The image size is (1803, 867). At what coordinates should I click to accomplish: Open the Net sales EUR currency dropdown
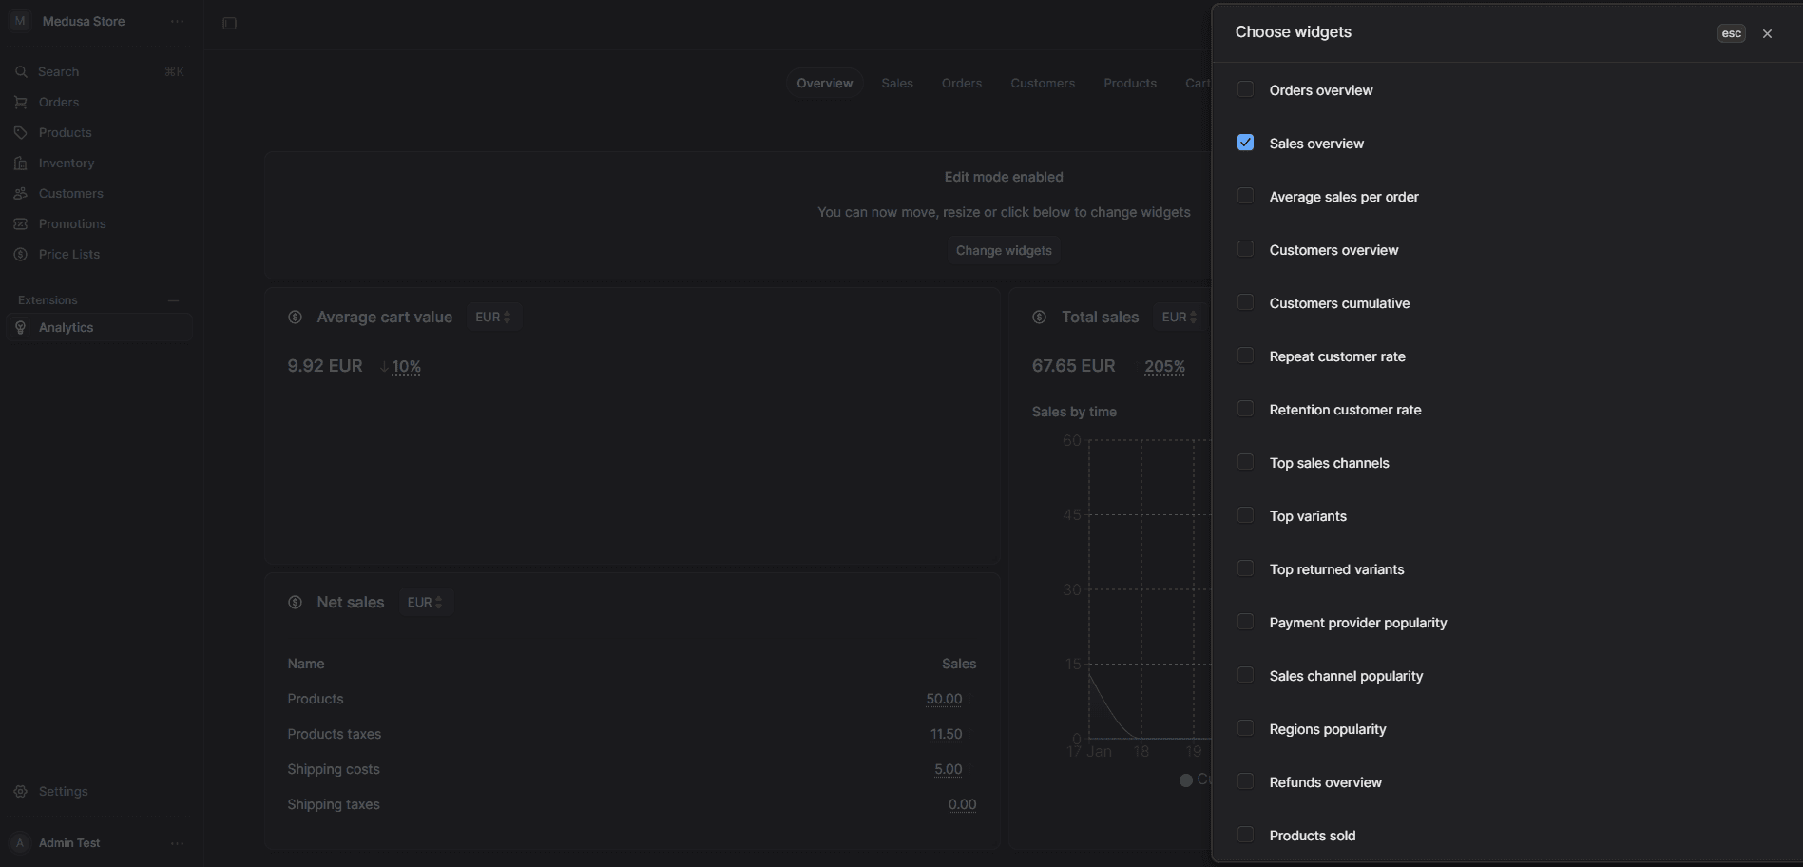[425, 603]
